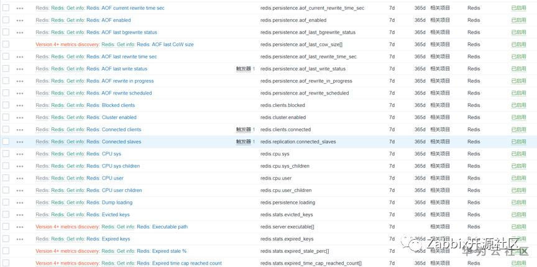537x267 pixels.
Task: Tick the checkbox for AOF current rewrite time sec
Action: [6, 8]
